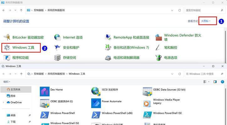
Task: Open recent locations dropdown in Control Panel window
Action: coord(15,10)
